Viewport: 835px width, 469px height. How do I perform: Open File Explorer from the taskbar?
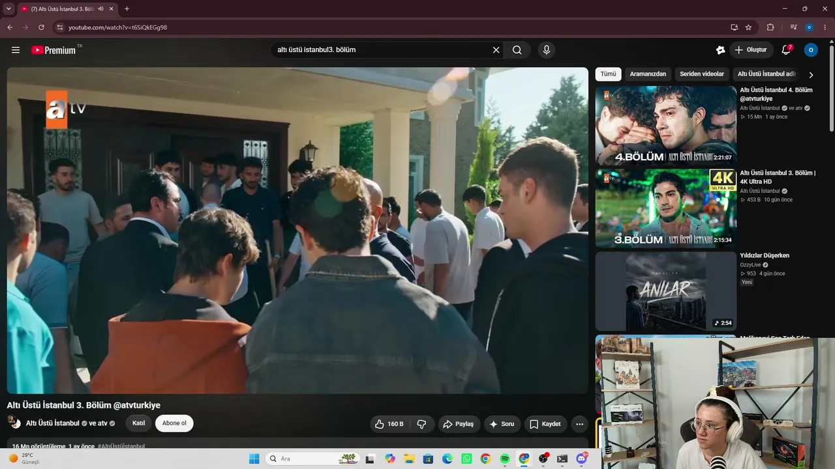tap(409, 459)
